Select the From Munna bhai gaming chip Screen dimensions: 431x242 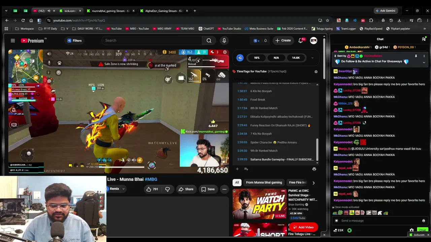[x=264, y=183]
